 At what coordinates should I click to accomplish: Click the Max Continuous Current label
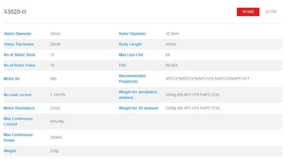tap(18, 121)
